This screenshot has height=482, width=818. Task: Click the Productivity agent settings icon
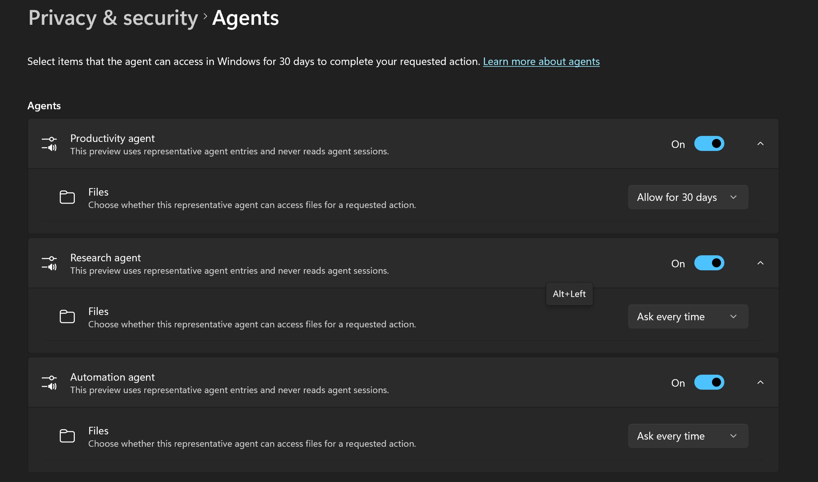coord(49,144)
